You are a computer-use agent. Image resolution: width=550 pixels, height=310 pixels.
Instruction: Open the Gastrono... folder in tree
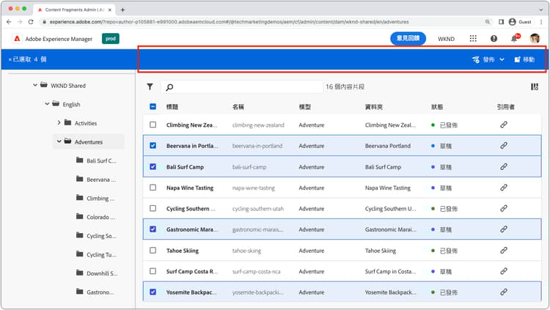click(95, 292)
